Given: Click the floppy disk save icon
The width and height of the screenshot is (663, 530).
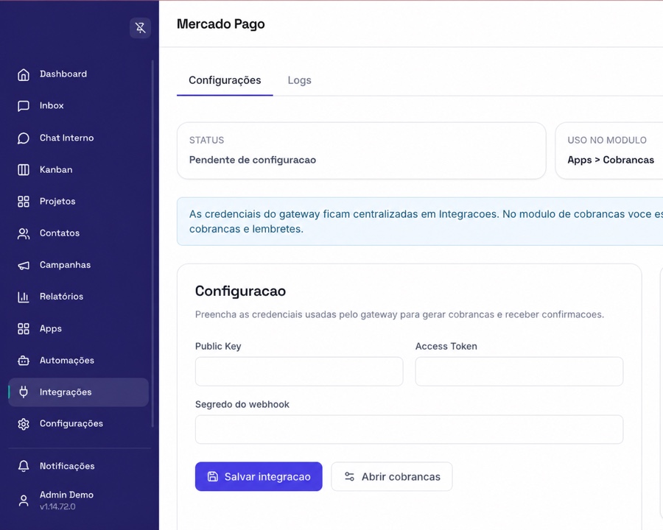Looking at the screenshot, I should (213, 477).
